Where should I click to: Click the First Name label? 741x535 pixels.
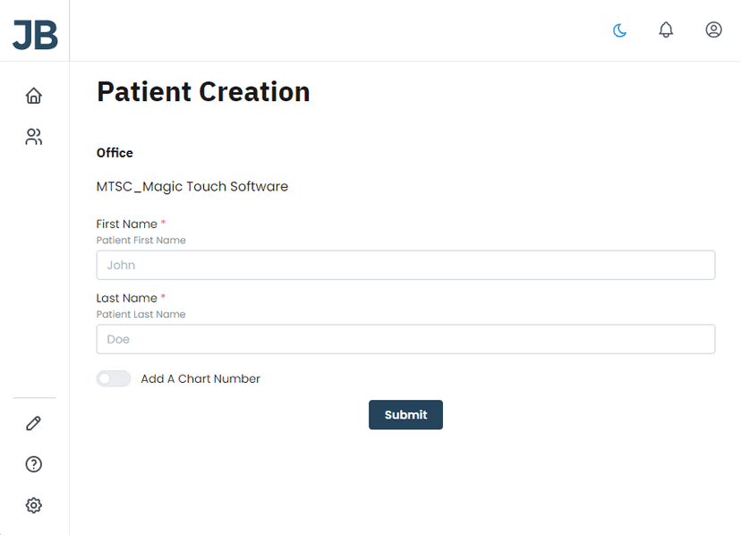[x=126, y=224]
